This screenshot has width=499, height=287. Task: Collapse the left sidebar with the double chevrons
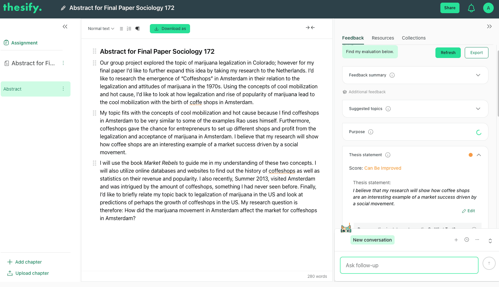click(65, 26)
